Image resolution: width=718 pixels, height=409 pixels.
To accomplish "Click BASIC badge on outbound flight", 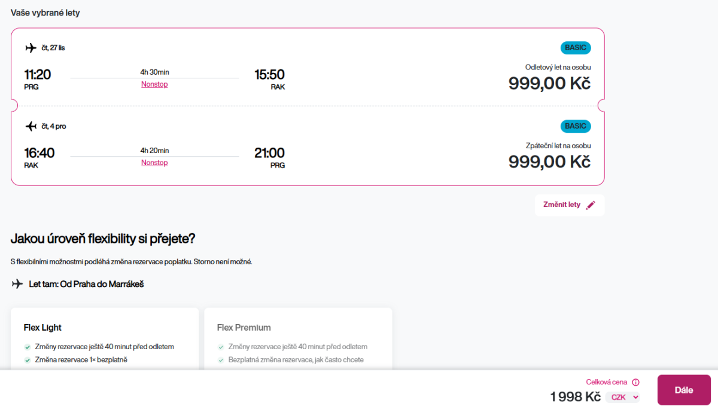I will click(x=576, y=48).
